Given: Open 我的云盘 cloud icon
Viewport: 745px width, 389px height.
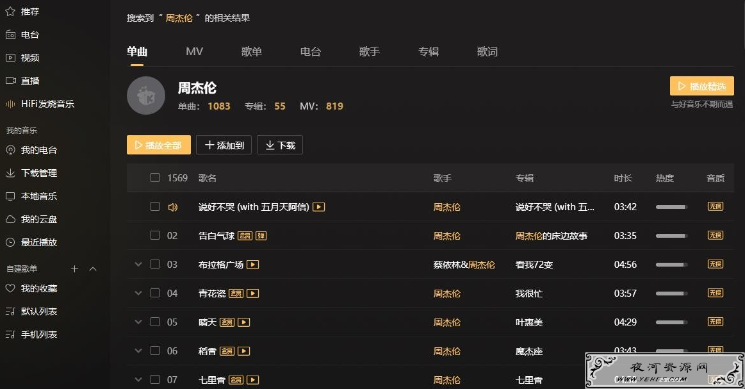Looking at the screenshot, I should pos(10,219).
